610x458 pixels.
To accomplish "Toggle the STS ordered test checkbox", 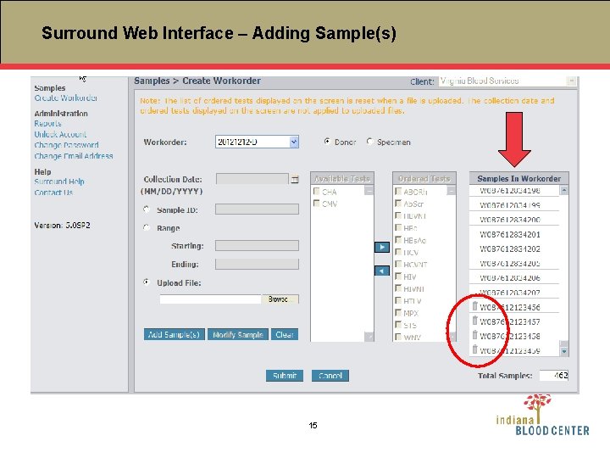I will tap(398, 325).
